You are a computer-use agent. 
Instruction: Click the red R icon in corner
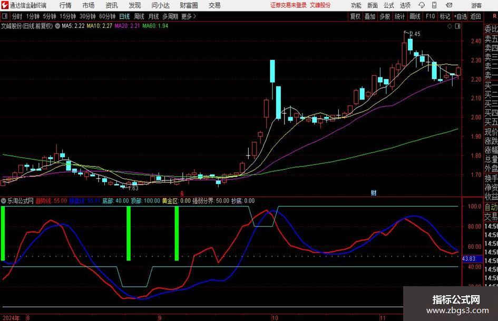[x=494, y=16]
